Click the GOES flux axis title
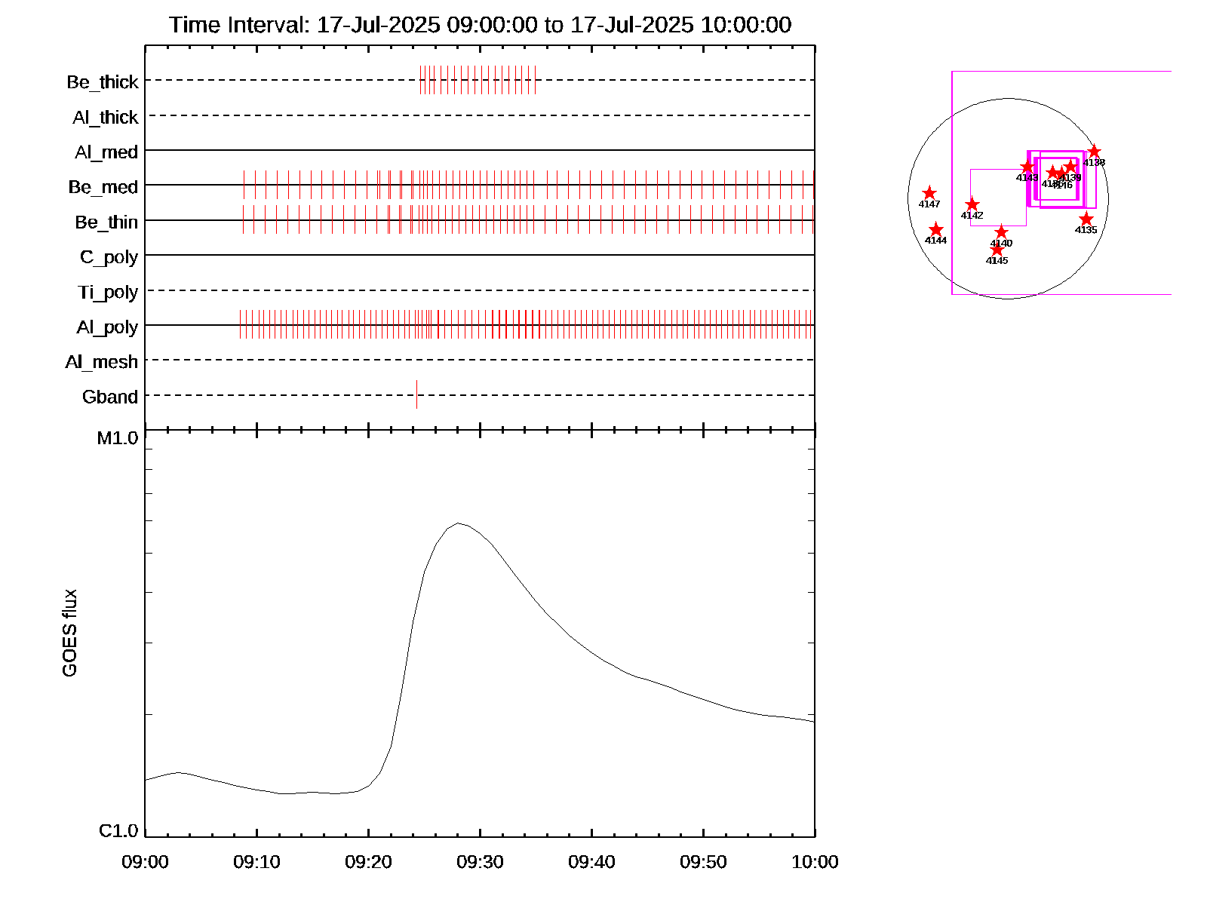Image resolution: width=1207 pixels, height=905 pixels. [x=69, y=633]
